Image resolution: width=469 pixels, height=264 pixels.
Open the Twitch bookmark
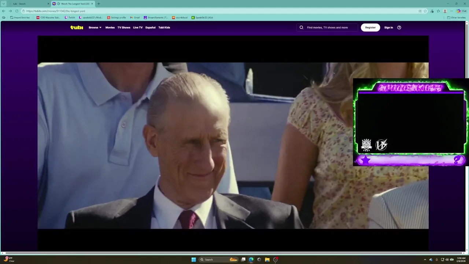pos(70,18)
